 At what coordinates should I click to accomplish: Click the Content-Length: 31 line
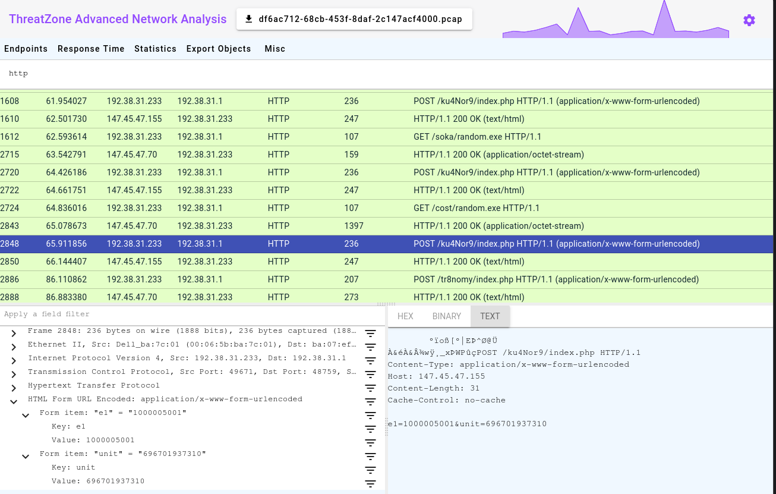coord(434,388)
